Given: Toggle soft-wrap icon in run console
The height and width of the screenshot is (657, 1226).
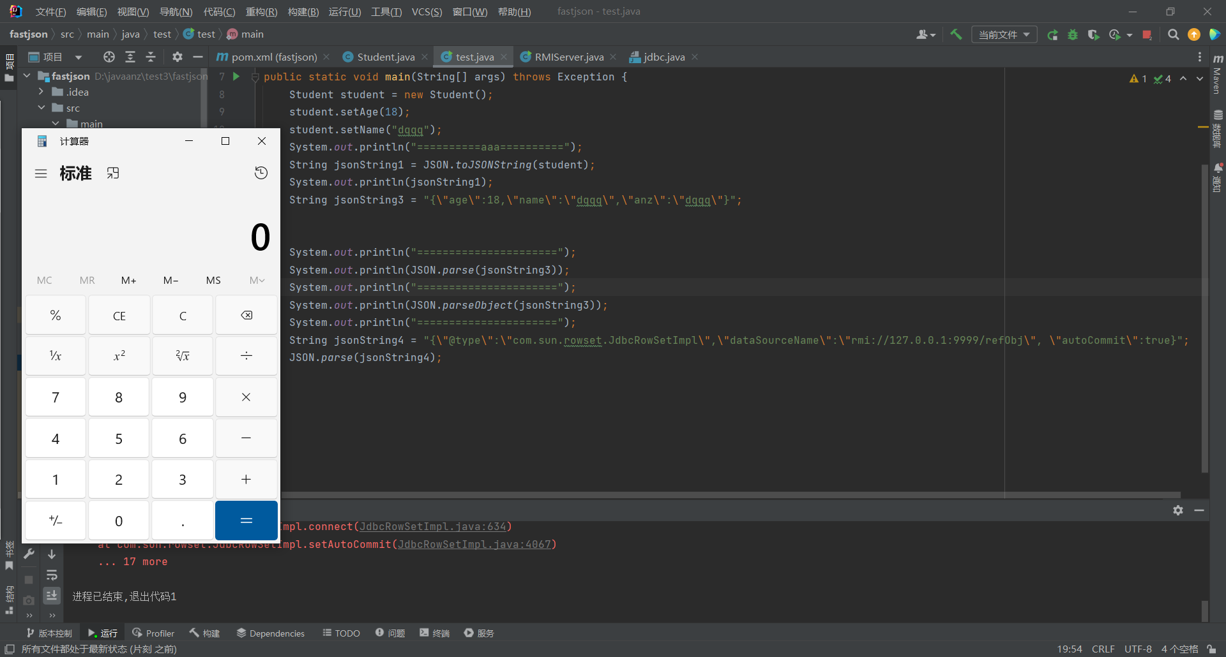Looking at the screenshot, I should pyautogui.click(x=52, y=575).
